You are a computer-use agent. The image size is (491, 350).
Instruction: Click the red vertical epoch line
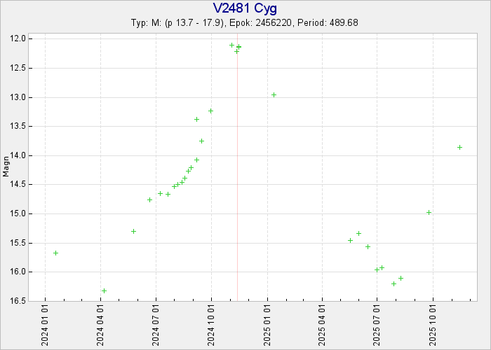(237, 175)
